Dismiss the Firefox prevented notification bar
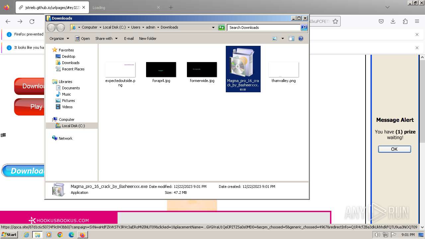The image size is (425, 239). point(417,34)
